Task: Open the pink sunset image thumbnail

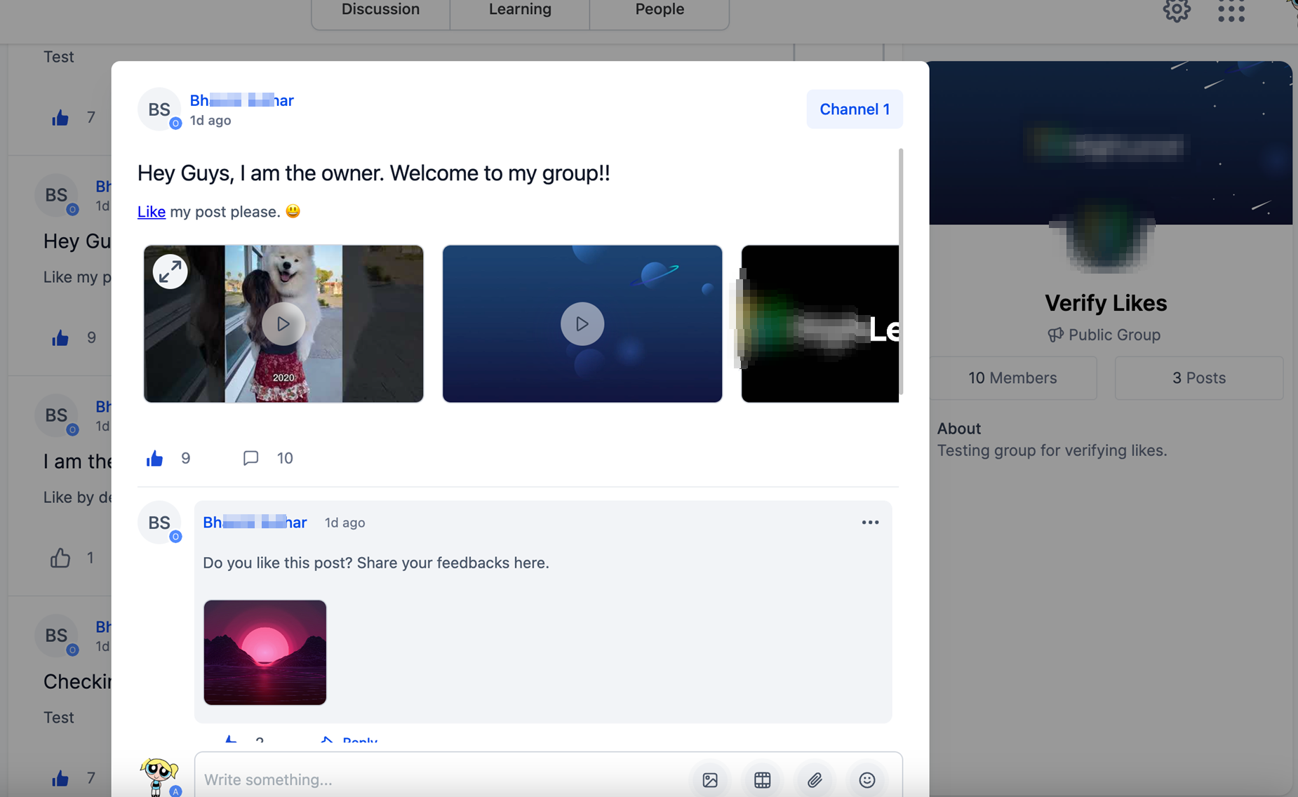Action: (x=265, y=652)
